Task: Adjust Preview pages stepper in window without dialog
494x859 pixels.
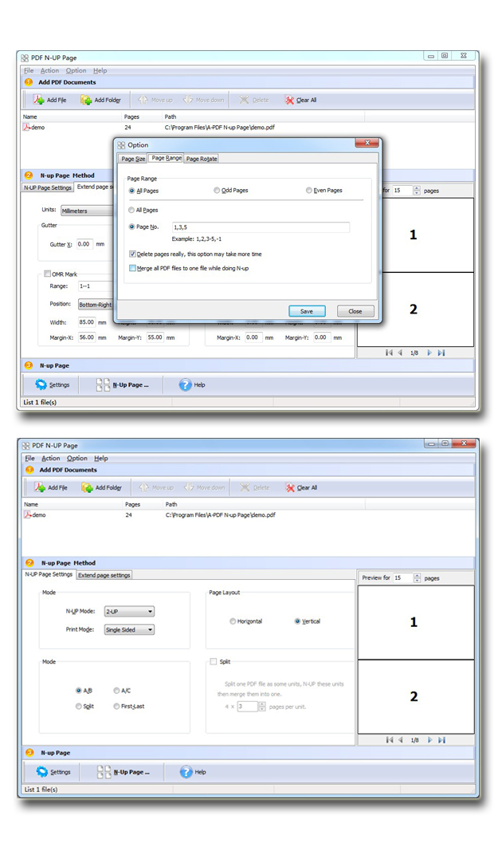Action: coord(418,578)
